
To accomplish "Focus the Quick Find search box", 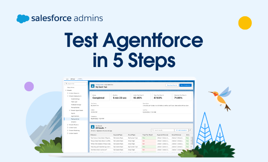I will [x=76, y=84].
